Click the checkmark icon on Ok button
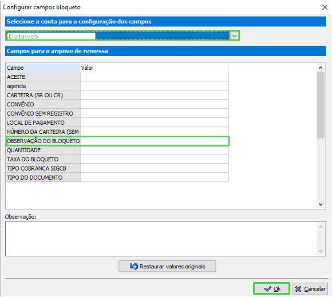Screen dimensions: 332x297 268,289
